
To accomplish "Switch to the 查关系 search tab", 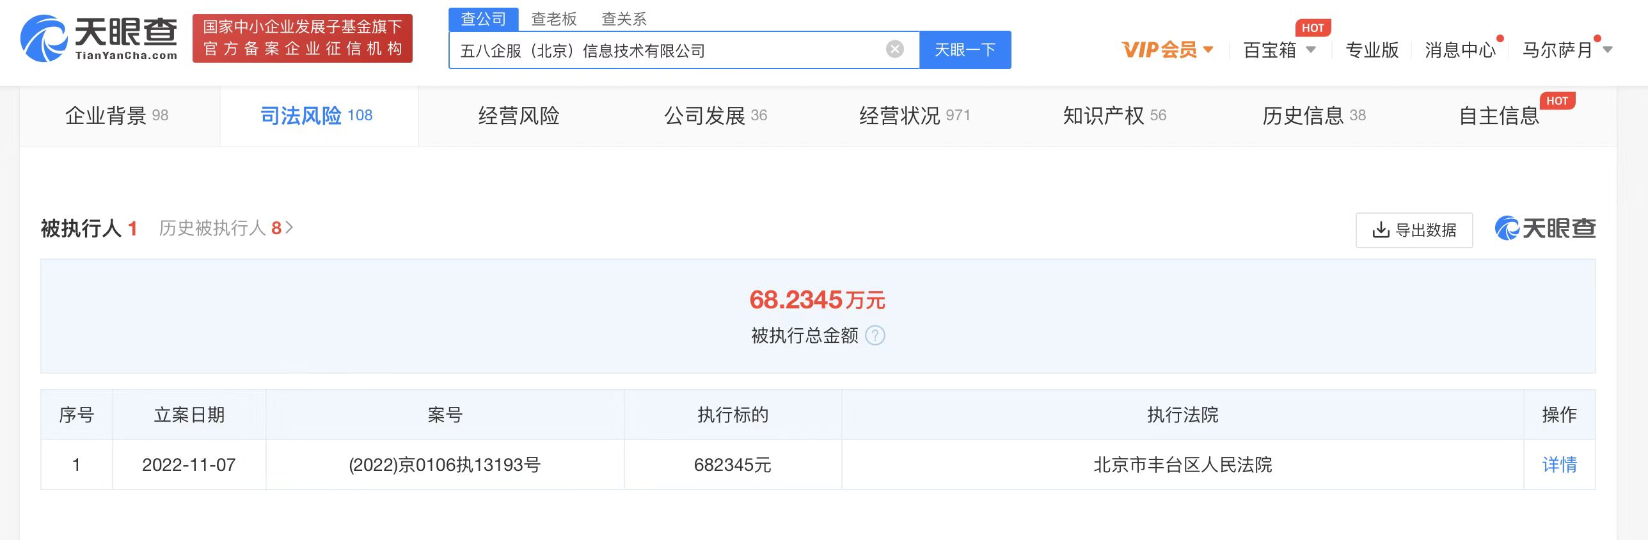I will pos(624,19).
